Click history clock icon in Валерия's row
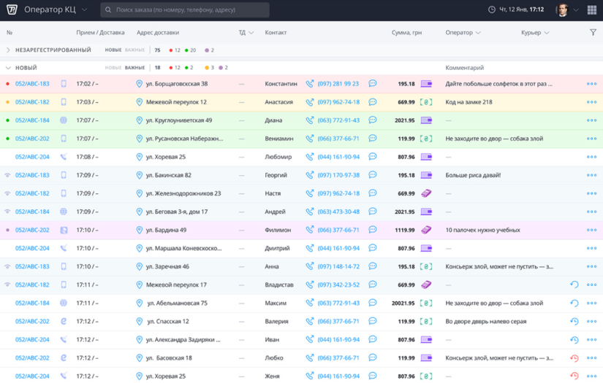This screenshot has width=603, height=383. [574, 321]
